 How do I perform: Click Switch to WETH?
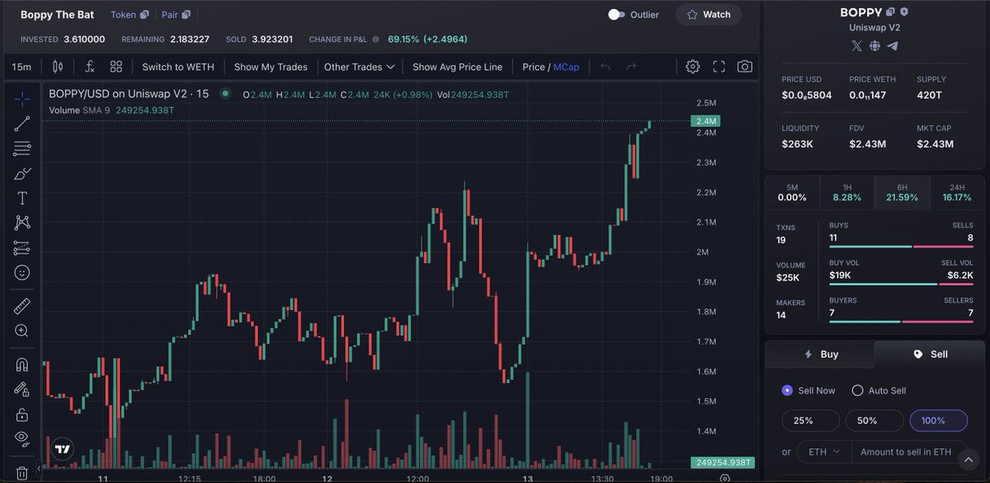[x=178, y=67]
